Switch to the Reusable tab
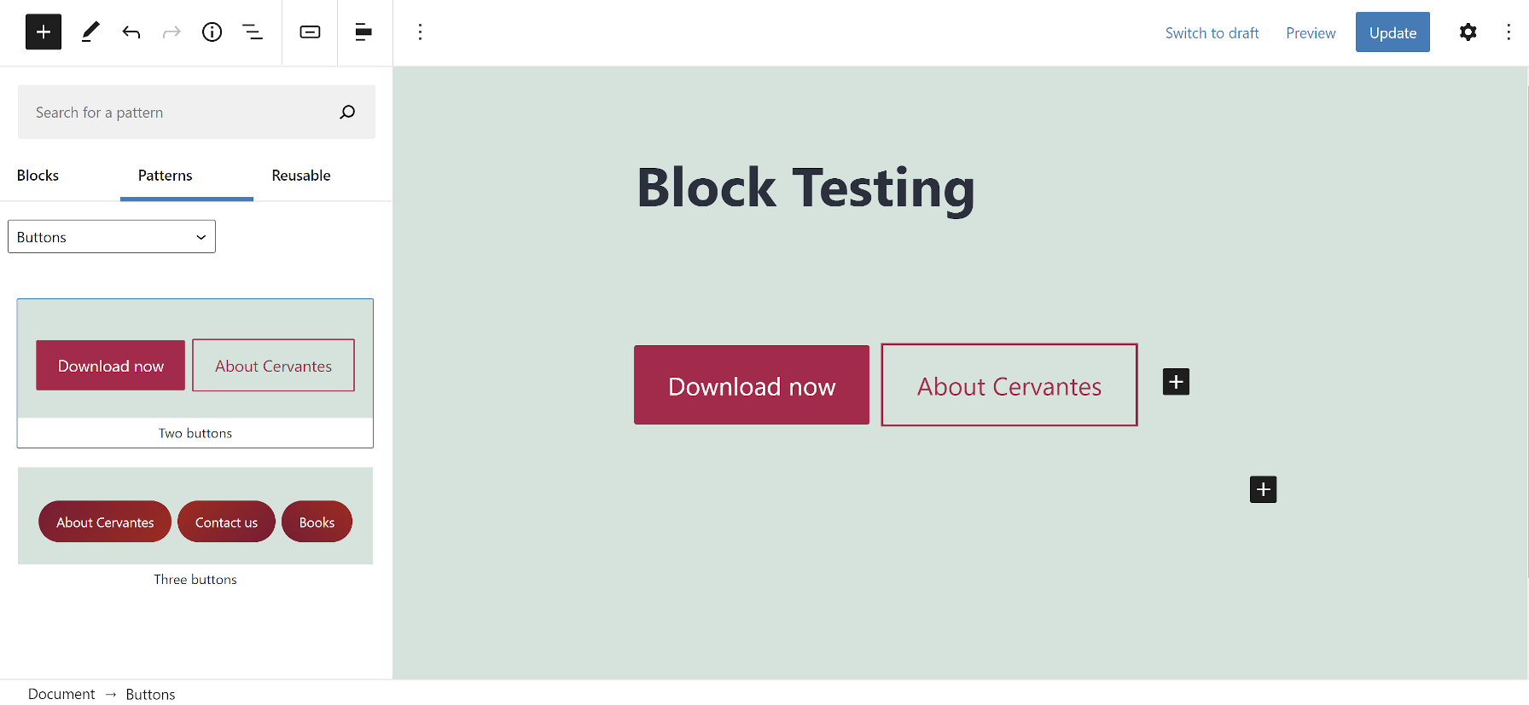1529x705 pixels. (x=300, y=176)
